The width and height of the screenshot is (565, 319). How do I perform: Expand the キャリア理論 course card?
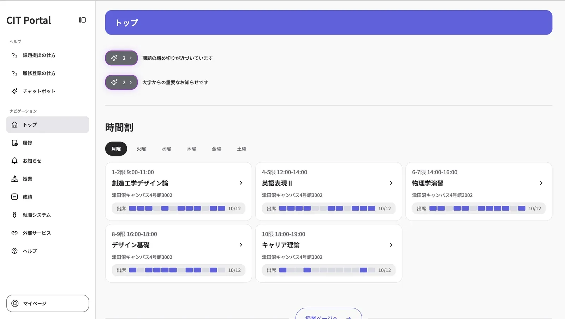point(391,245)
